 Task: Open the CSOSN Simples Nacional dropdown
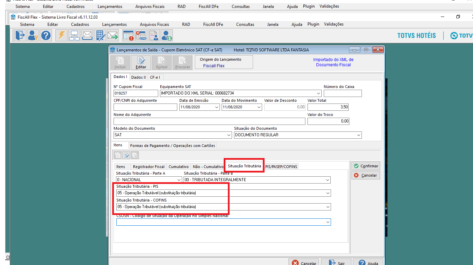[328, 222]
